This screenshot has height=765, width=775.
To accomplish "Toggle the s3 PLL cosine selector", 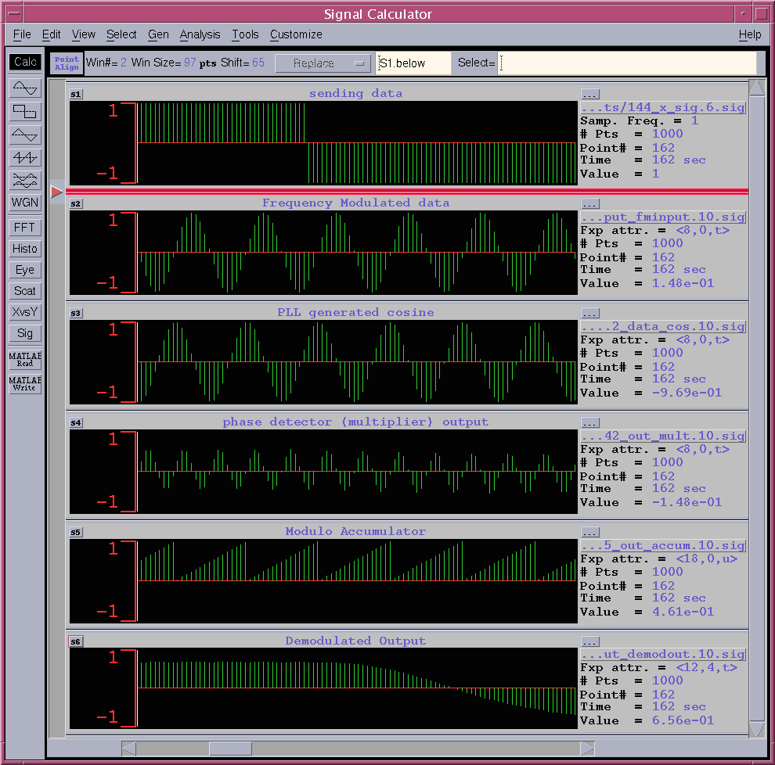I will tap(76, 313).
